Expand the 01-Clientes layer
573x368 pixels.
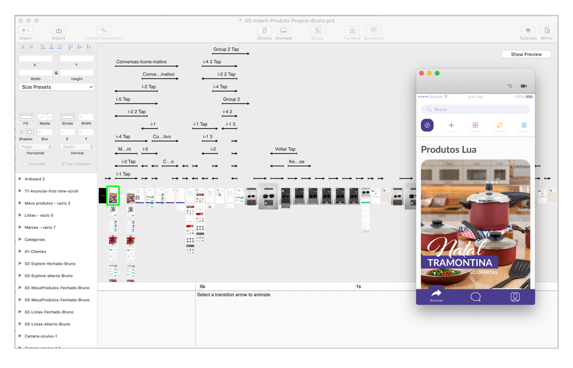[x=20, y=251]
